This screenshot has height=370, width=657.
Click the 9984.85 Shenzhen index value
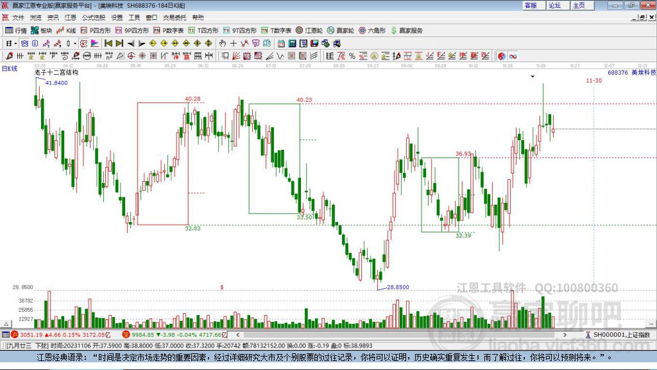click(143, 334)
